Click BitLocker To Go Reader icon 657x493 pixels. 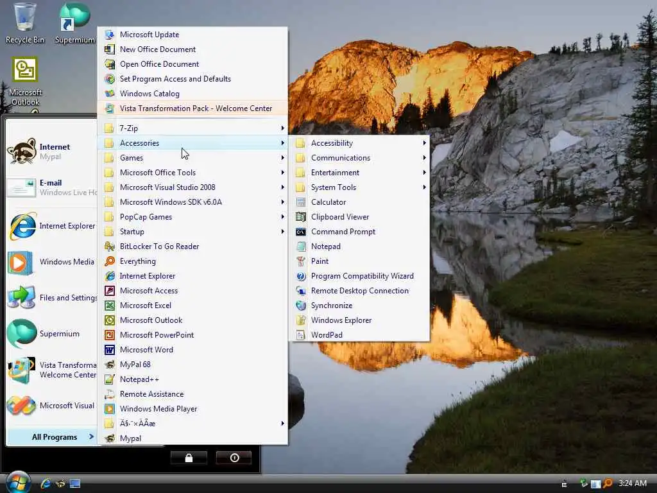(109, 246)
